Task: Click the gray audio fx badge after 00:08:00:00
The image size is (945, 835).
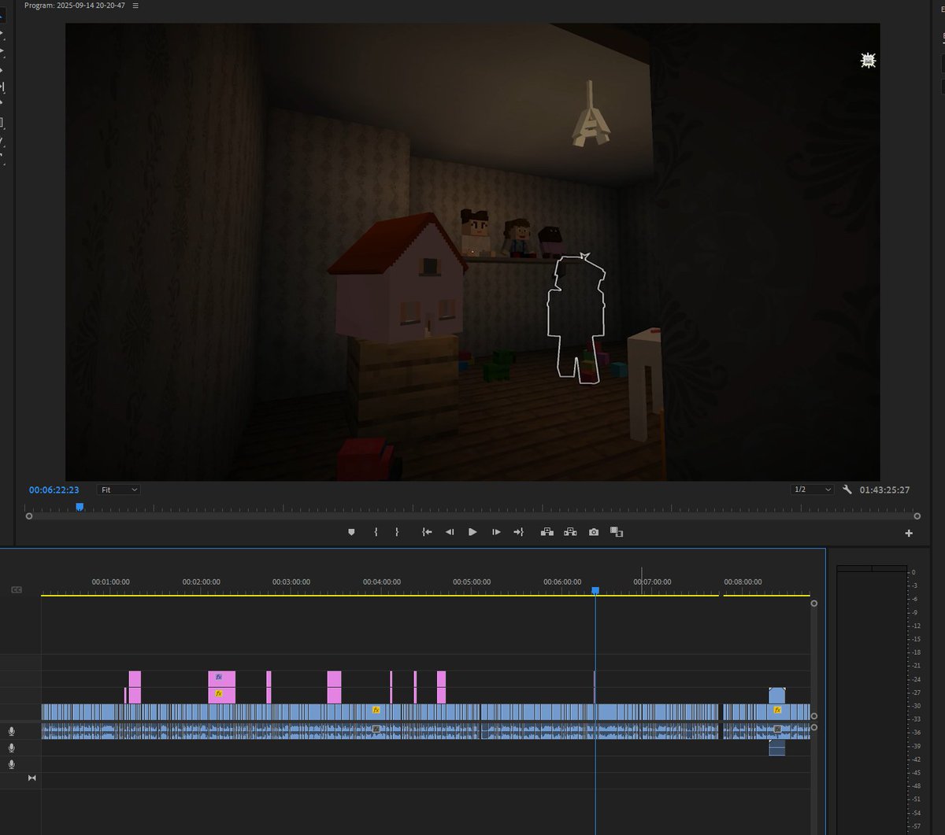Action: tap(777, 729)
